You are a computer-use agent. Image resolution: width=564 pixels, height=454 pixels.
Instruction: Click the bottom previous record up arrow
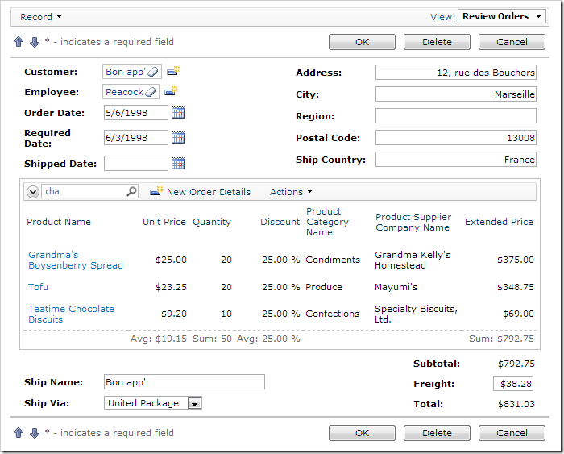(19, 433)
